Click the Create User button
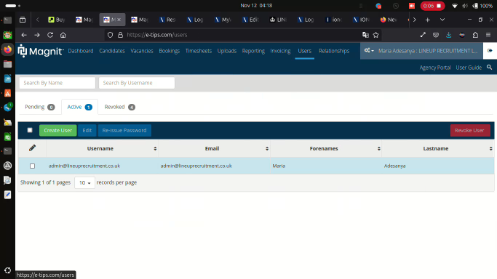 (x=58, y=130)
